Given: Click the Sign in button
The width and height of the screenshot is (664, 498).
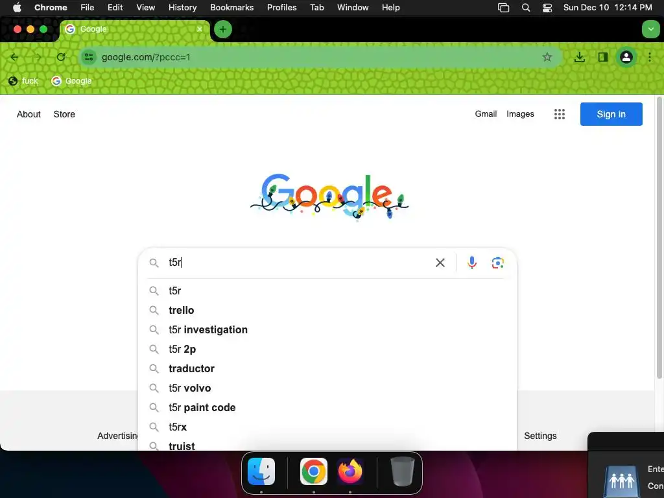Looking at the screenshot, I should tap(611, 114).
